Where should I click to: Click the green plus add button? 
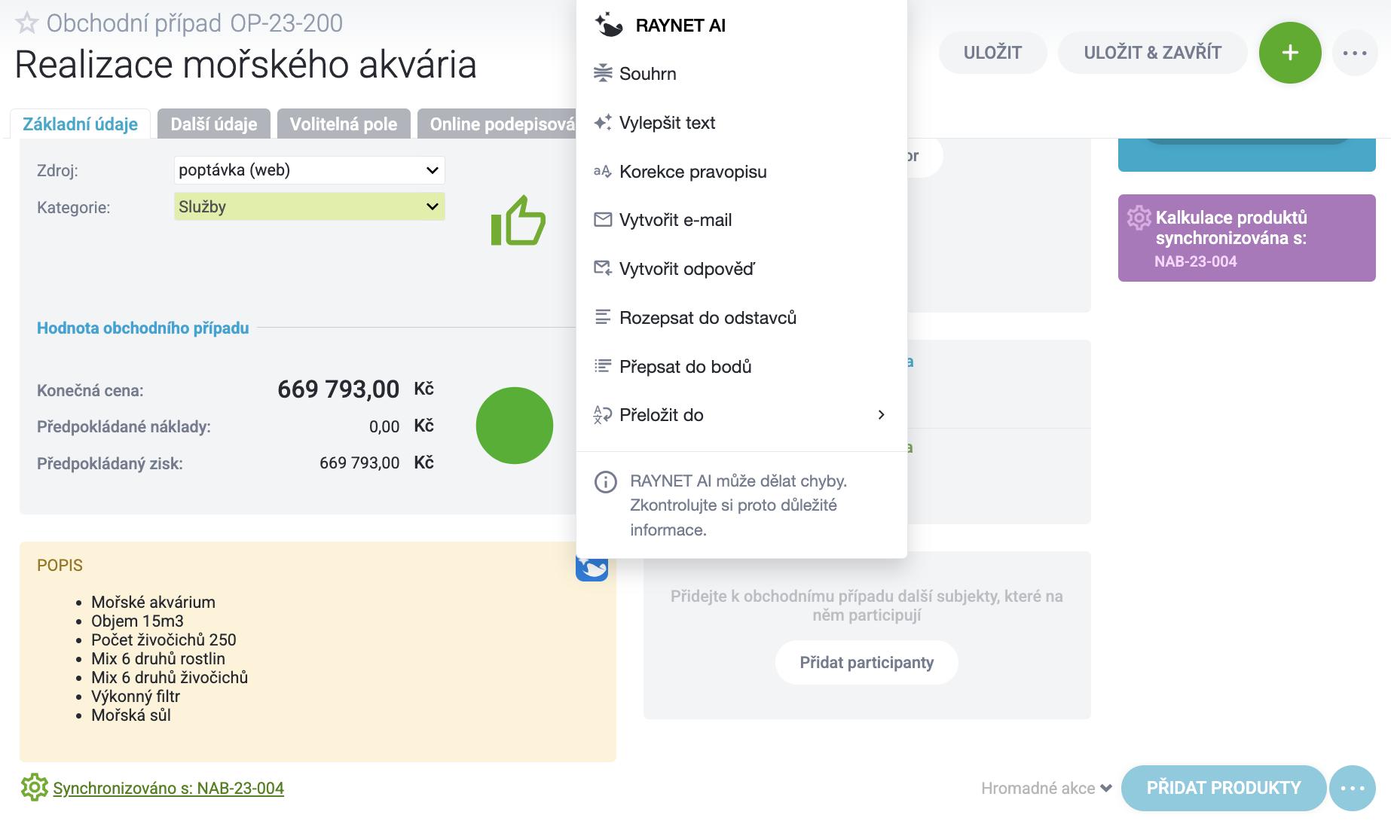click(1289, 53)
